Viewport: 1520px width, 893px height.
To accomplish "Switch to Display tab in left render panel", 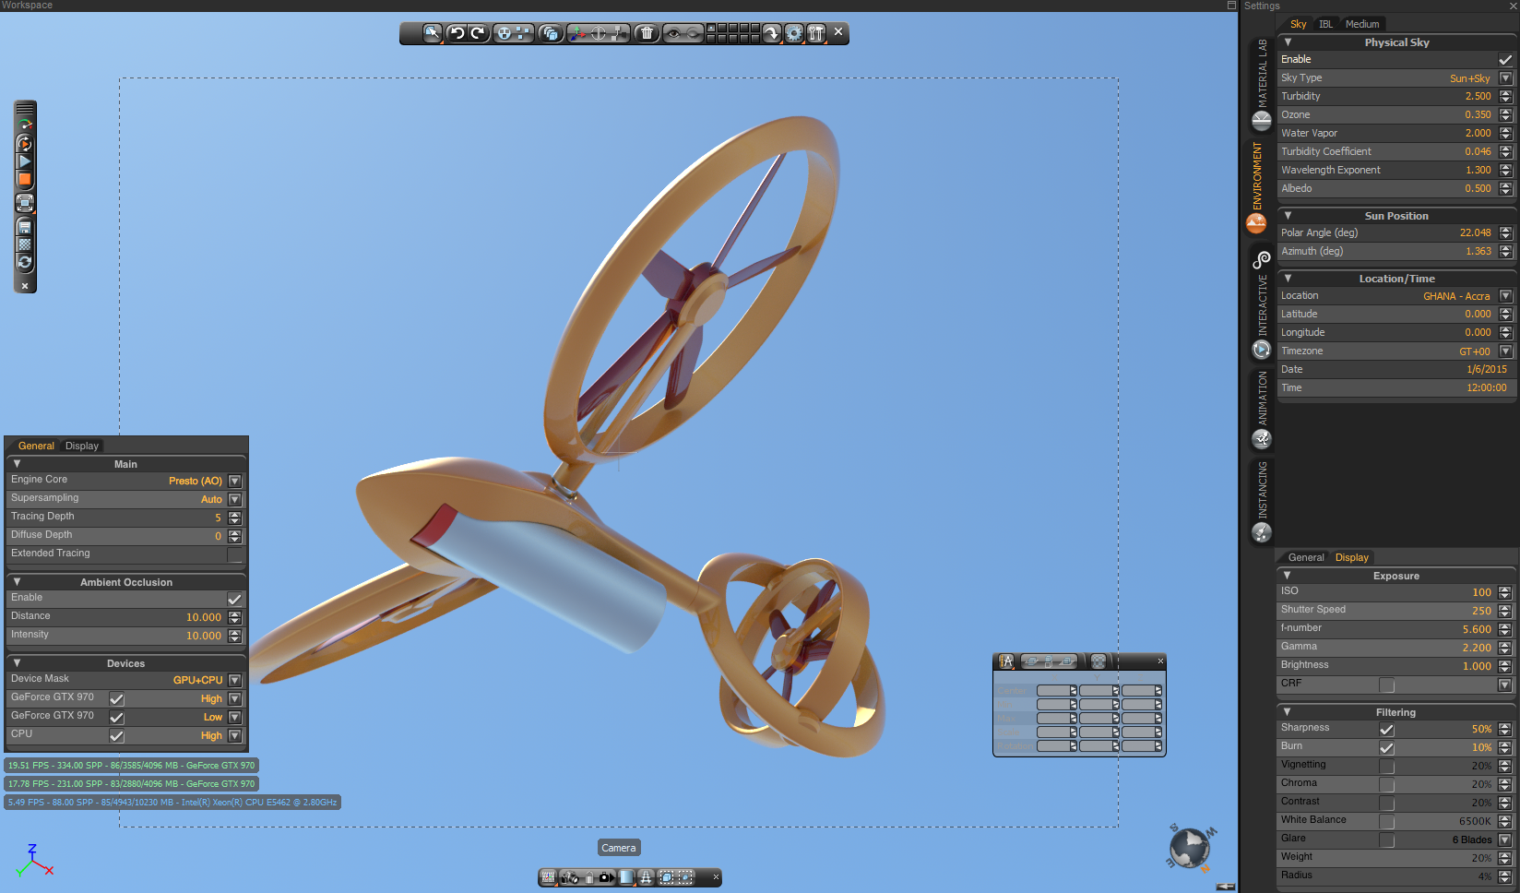I will tap(82, 446).
